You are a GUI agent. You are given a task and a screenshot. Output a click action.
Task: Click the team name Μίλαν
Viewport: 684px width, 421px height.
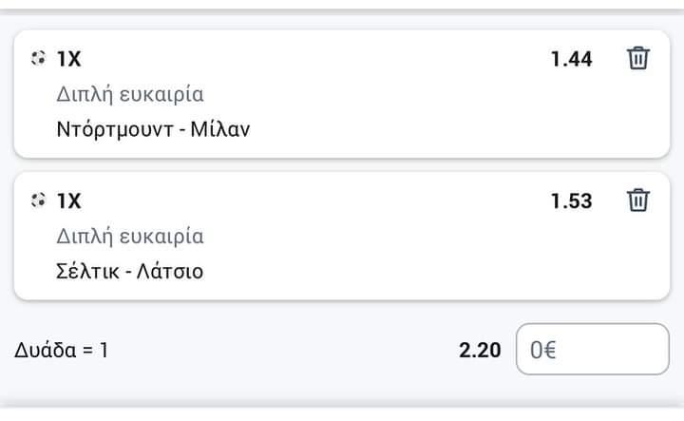[220, 129]
